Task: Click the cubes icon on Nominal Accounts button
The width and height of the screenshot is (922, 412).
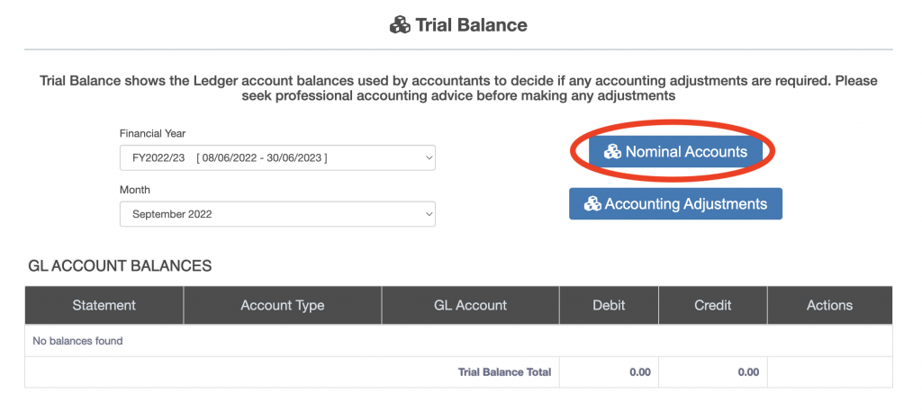Action: pyautogui.click(x=612, y=152)
